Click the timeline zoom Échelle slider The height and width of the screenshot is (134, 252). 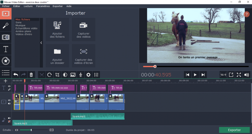[31, 130]
